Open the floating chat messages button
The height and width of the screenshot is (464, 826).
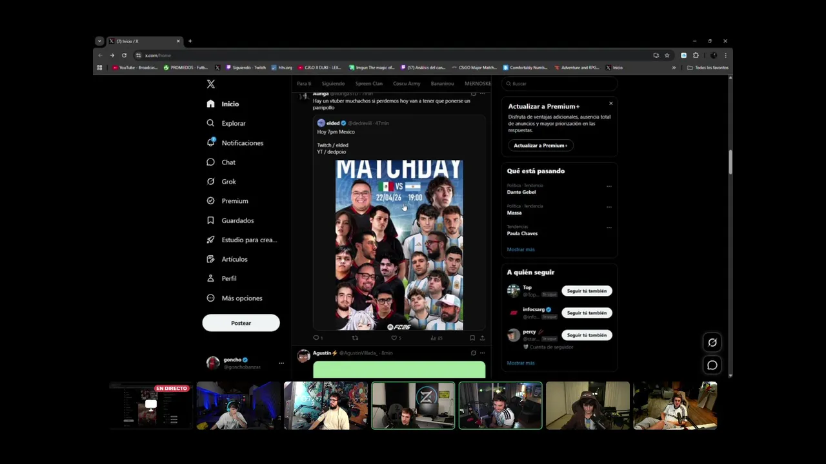[x=712, y=365]
